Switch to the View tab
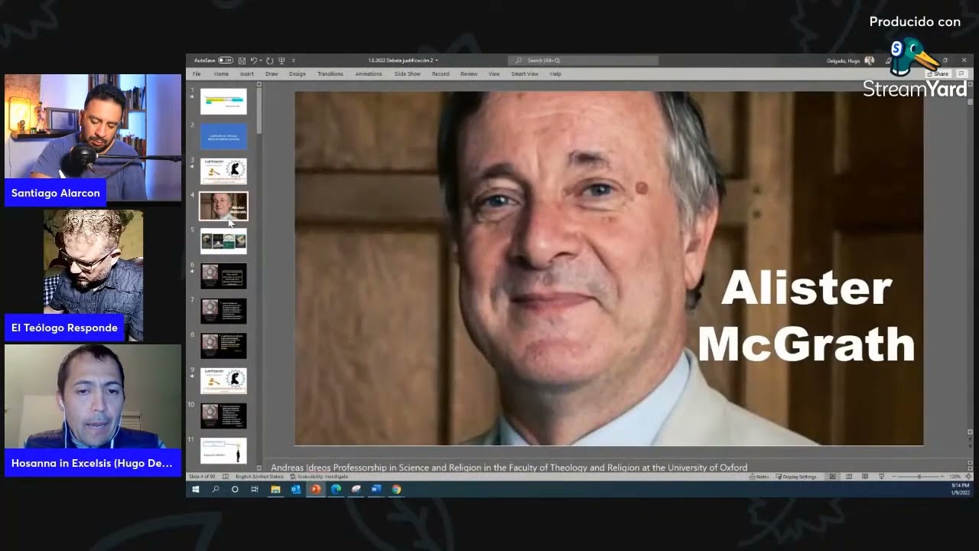This screenshot has height=551, width=979. pos(494,74)
